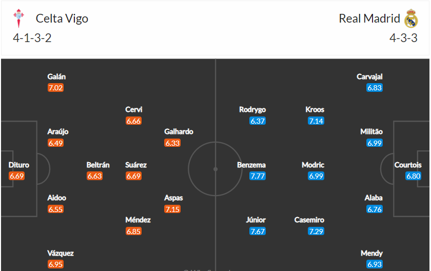
Task: Select Méndez on the Celta lineup
Action: pyautogui.click(x=138, y=220)
